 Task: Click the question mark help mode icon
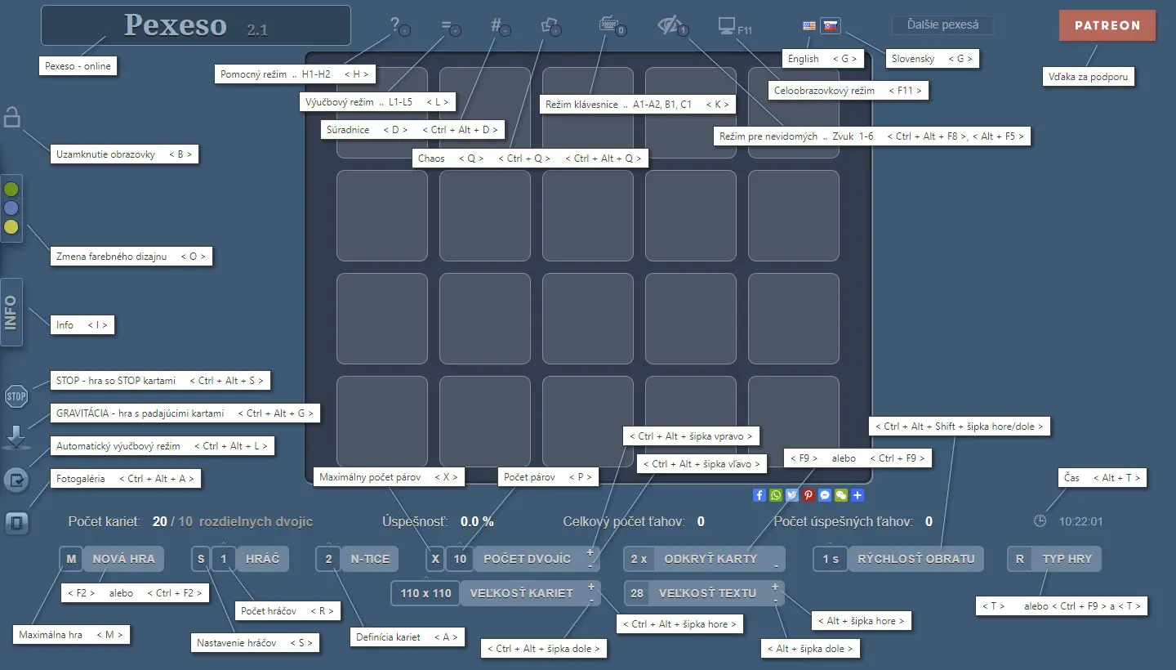pos(395,25)
